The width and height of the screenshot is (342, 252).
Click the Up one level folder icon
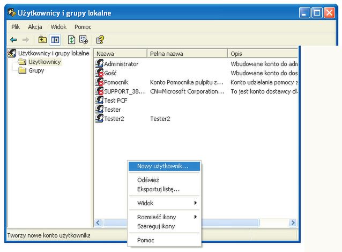coord(42,40)
